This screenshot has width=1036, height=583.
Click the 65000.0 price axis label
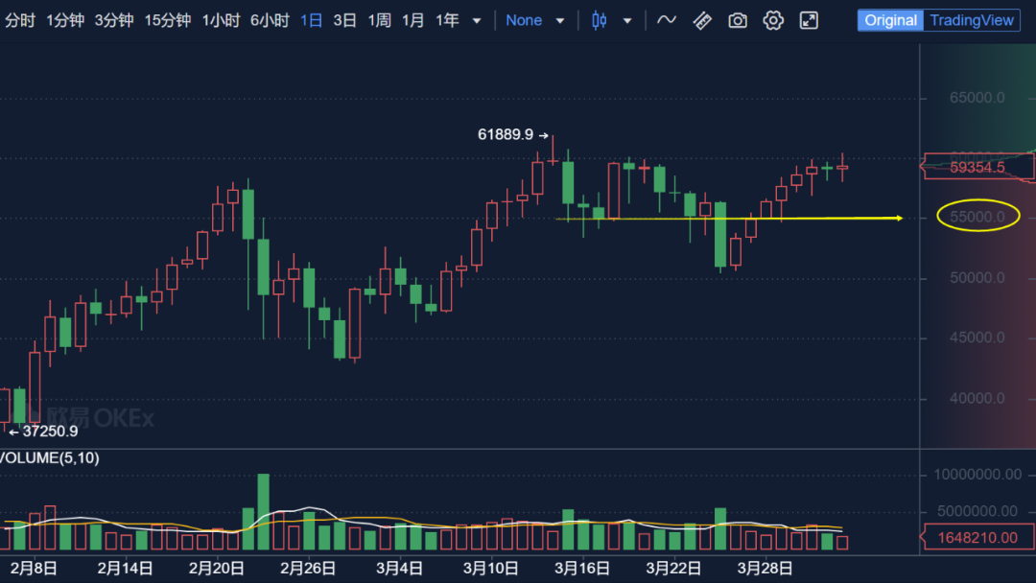(977, 98)
